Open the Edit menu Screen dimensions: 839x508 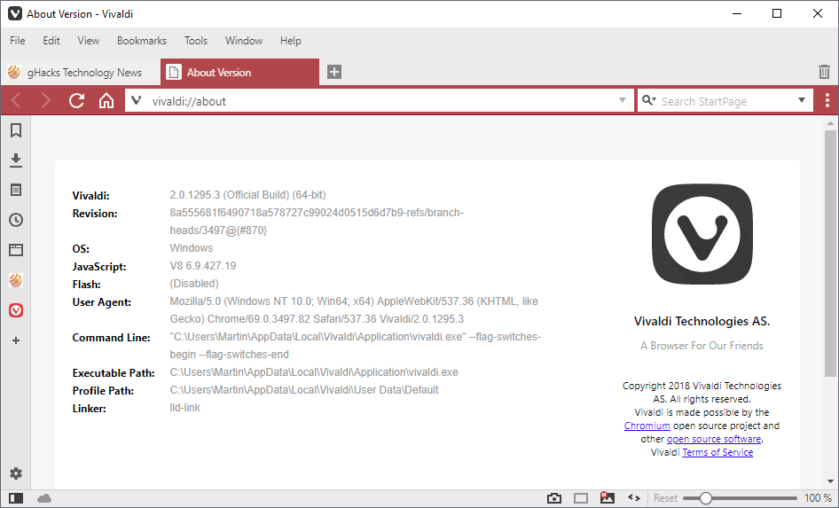click(x=51, y=41)
